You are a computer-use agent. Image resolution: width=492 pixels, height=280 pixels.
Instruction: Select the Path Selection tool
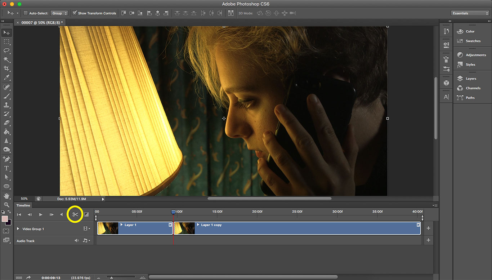click(x=6, y=177)
